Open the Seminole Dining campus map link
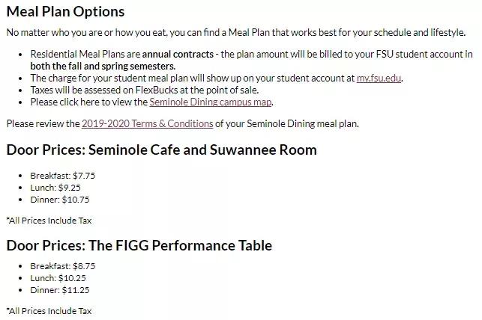Screen dimensions: 482x320 (210, 102)
